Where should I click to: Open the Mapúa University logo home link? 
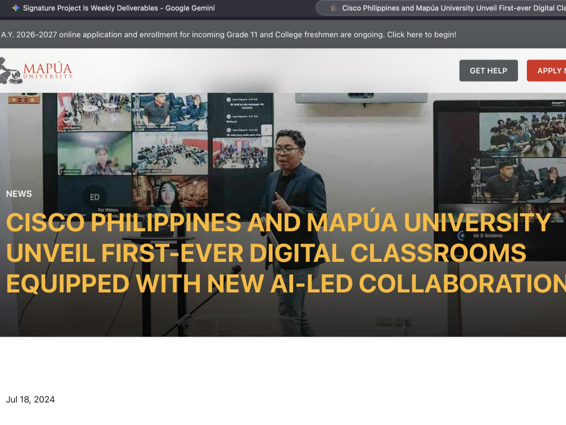[36, 70]
